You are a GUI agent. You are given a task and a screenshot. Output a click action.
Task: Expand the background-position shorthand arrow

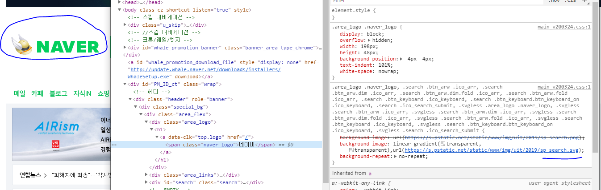401,59
